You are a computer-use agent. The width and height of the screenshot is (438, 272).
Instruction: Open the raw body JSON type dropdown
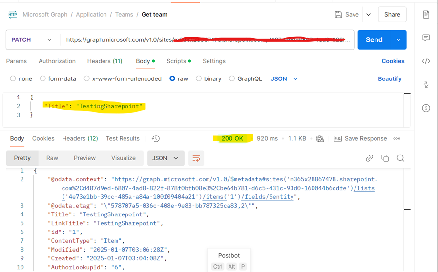coord(284,78)
